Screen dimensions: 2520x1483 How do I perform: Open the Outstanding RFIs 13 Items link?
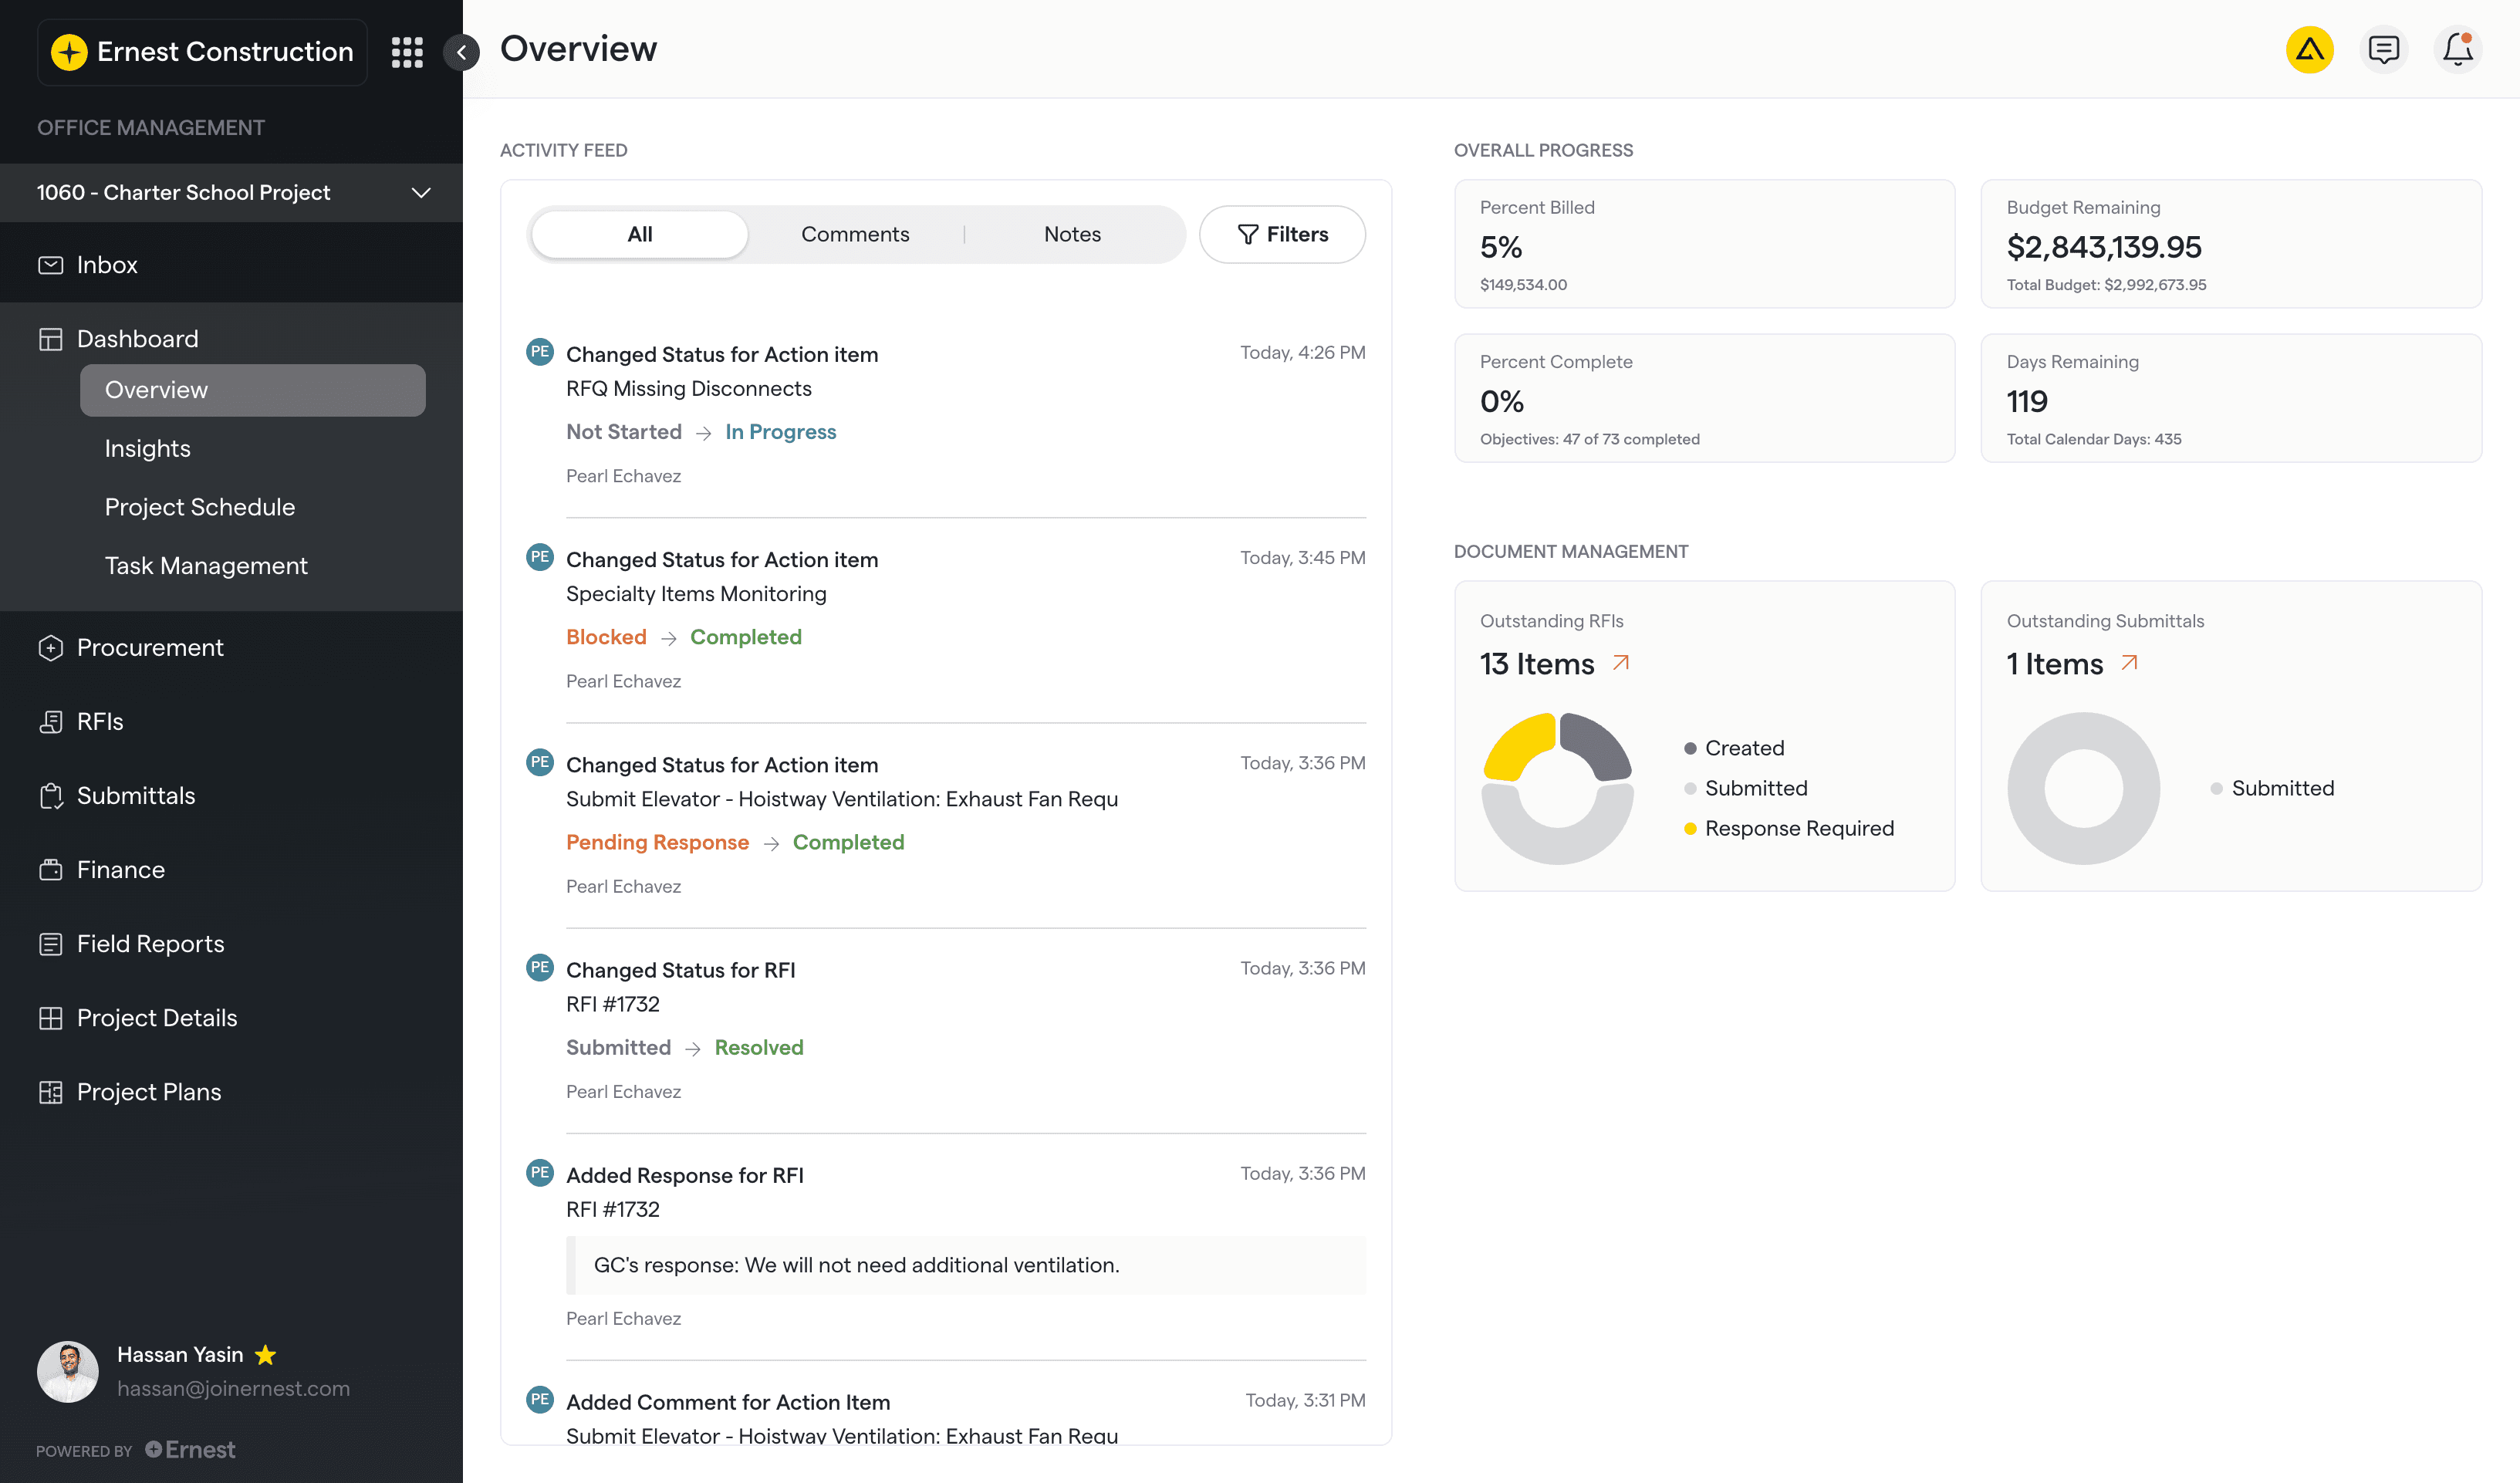pos(1555,663)
